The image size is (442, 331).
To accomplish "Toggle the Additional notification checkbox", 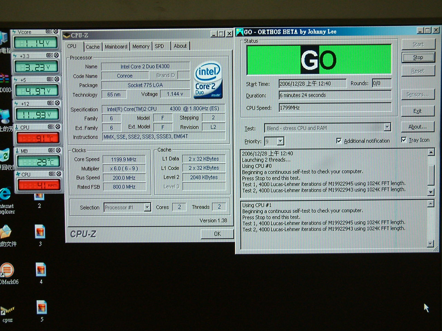I will click(x=339, y=141).
